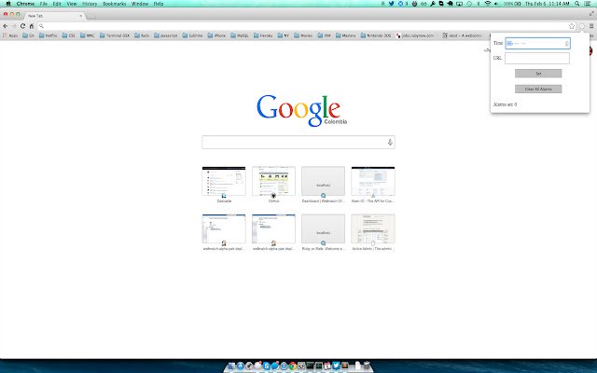This screenshot has height=373, width=597.
Task: Click the Bluetooth icon in menu bar
Action: (479, 4)
